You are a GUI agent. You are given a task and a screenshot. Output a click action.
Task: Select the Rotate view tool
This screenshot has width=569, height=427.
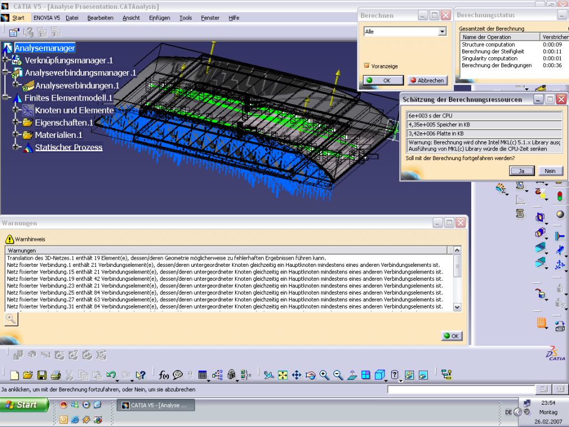coord(310,375)
